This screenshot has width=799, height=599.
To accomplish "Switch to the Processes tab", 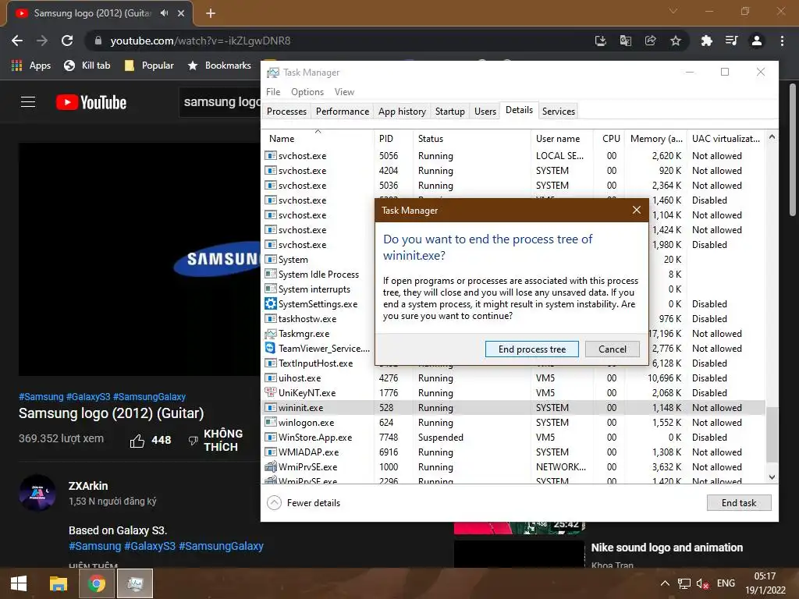I will click(x=286, y=111).
